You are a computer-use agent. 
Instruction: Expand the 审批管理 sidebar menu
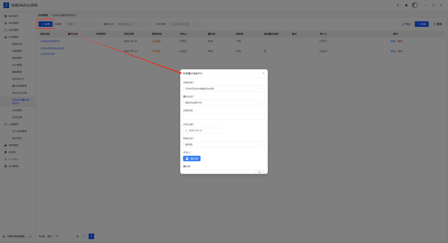(x=17, y=23)
